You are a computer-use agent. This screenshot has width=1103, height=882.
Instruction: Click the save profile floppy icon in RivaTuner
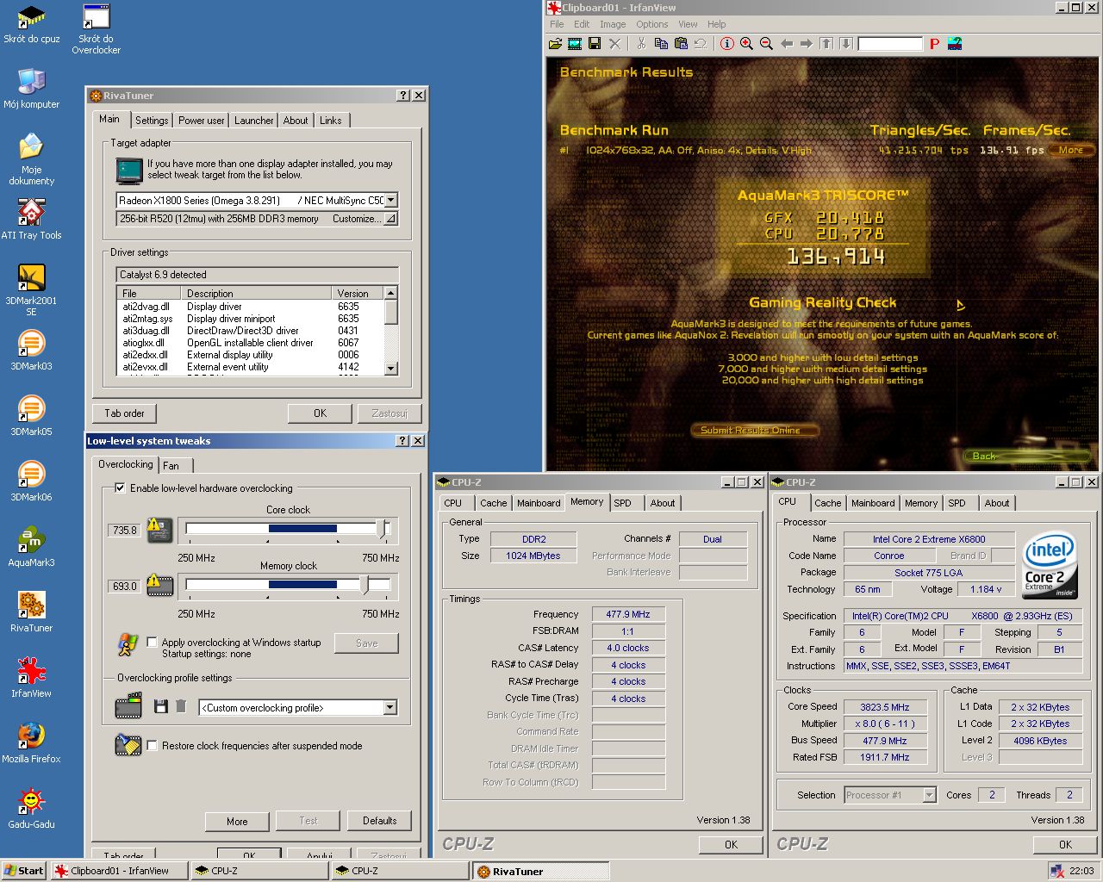click(160, 706)
